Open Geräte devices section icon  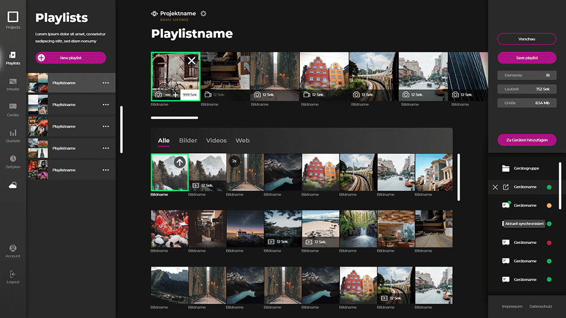tap(12, 107)
